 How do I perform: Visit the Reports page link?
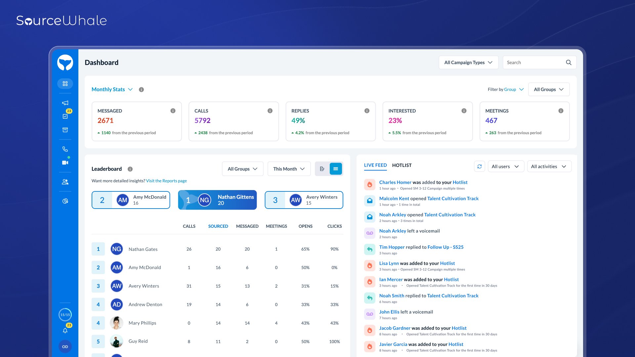coord(166,181)
